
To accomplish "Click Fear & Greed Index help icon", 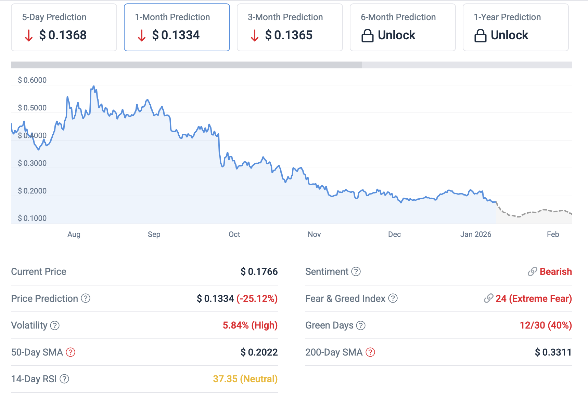I will click(393, 298).
